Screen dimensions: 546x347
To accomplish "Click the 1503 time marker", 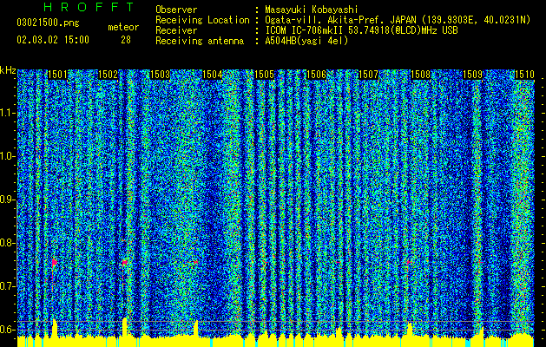I will [x=161, y=75].
